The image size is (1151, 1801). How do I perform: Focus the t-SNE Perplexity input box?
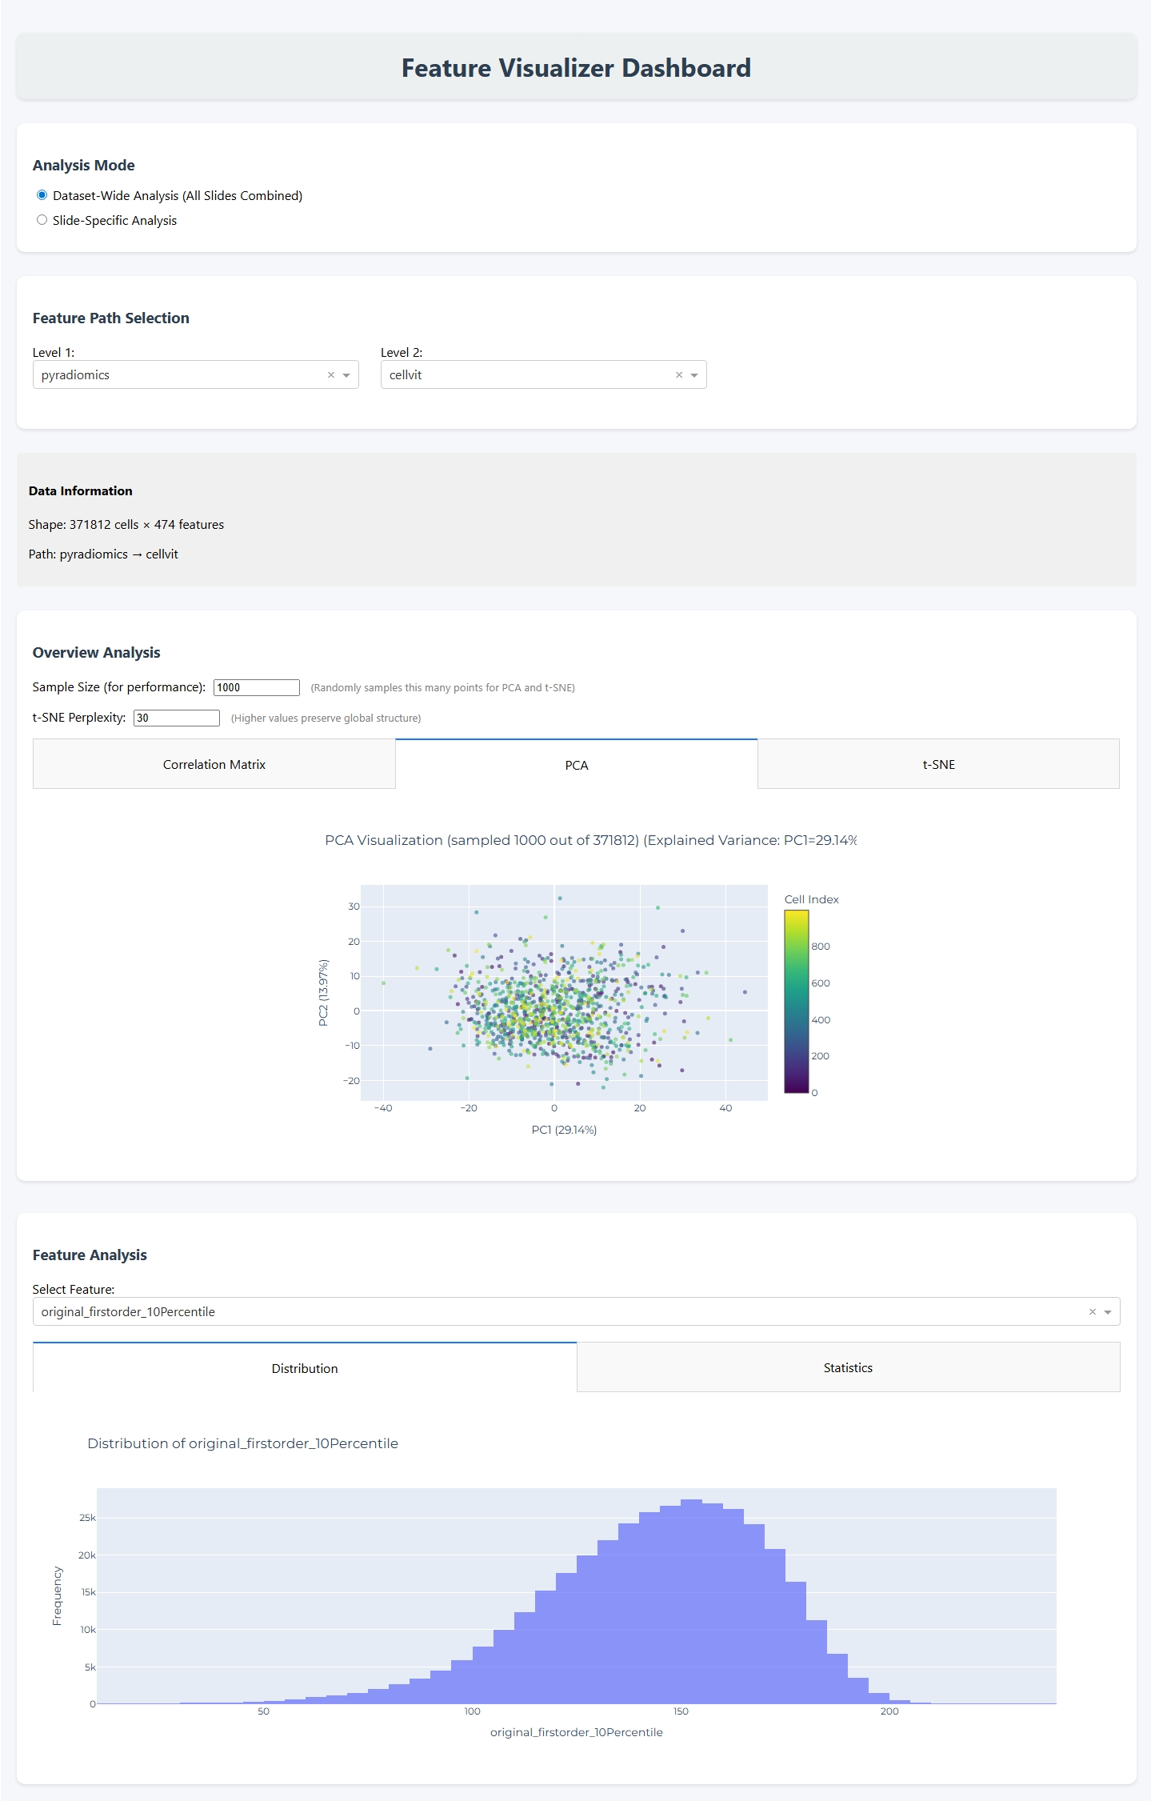click(x=176, y=718)
